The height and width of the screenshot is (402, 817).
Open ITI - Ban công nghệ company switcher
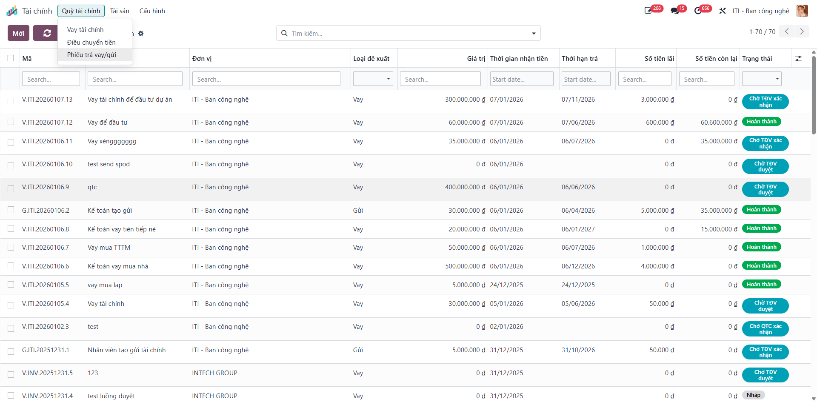760,11
